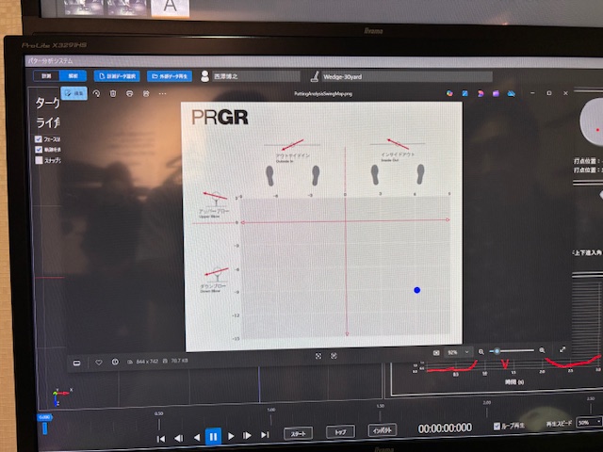Rotate the image with the rotate icon

coord(96,93)
